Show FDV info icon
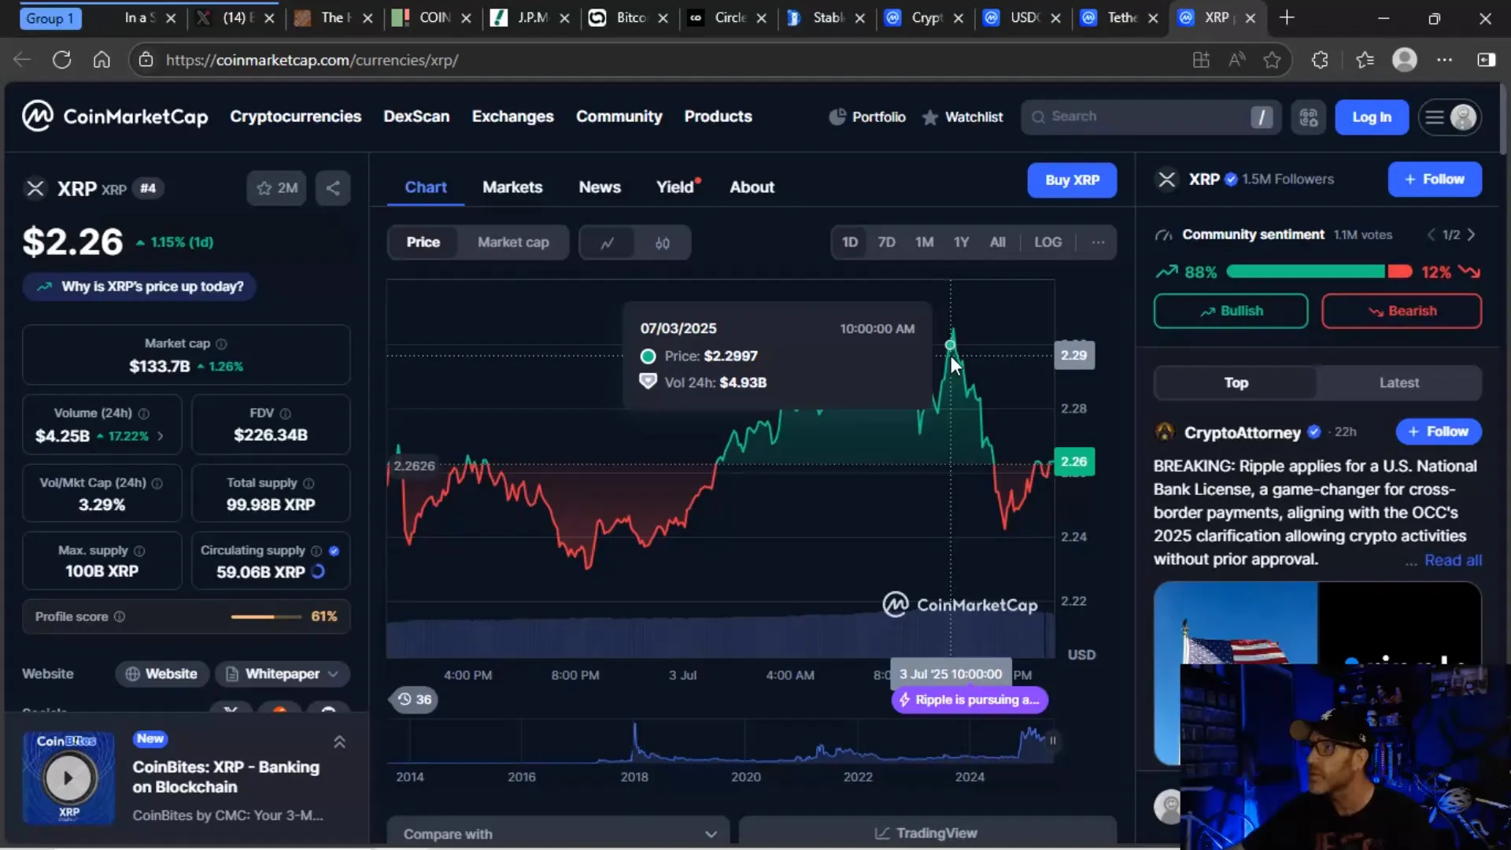Image resolution: width=1511 pixels, height=850 pixels. click(x=285, y=413)
